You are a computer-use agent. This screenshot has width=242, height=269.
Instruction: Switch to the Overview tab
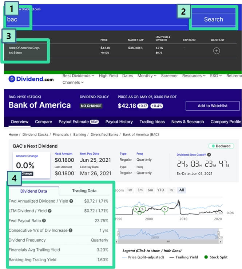click(20, 122)
